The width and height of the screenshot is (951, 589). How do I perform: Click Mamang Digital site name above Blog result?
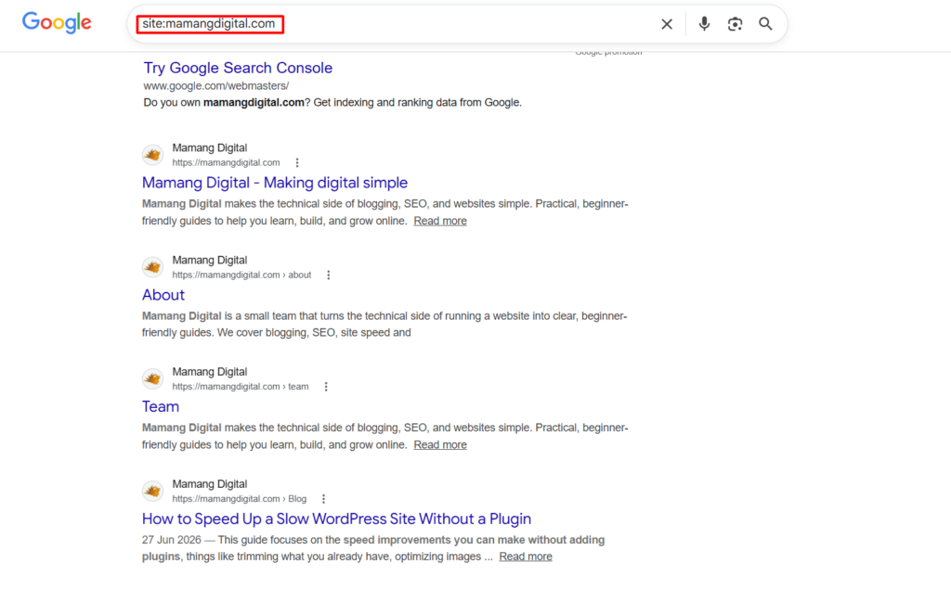click(210, 484)
